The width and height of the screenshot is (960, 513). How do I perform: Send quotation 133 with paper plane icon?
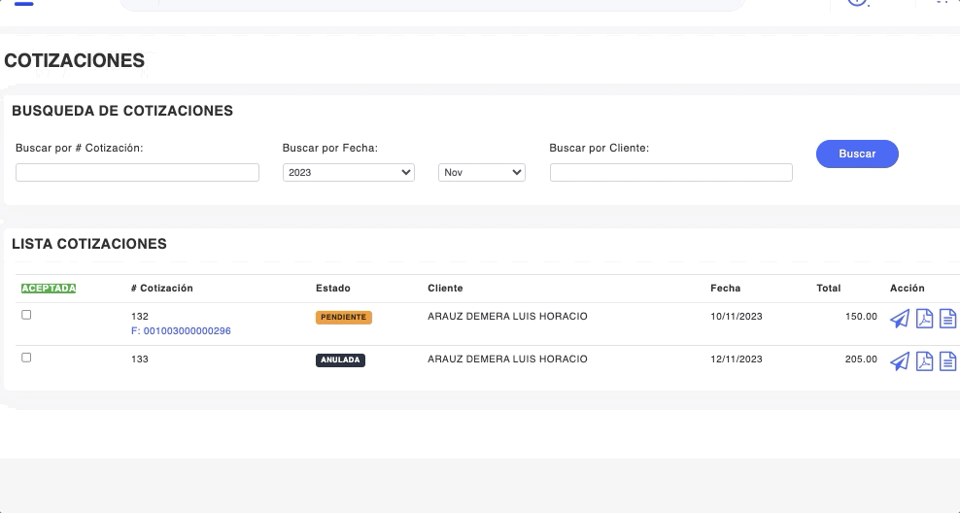click(x=900, y=361)
